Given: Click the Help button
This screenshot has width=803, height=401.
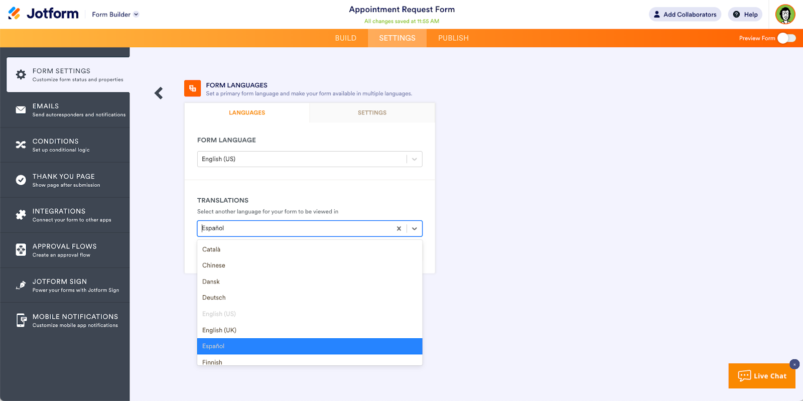Looking at the screenshot, I should coord(745,15).
